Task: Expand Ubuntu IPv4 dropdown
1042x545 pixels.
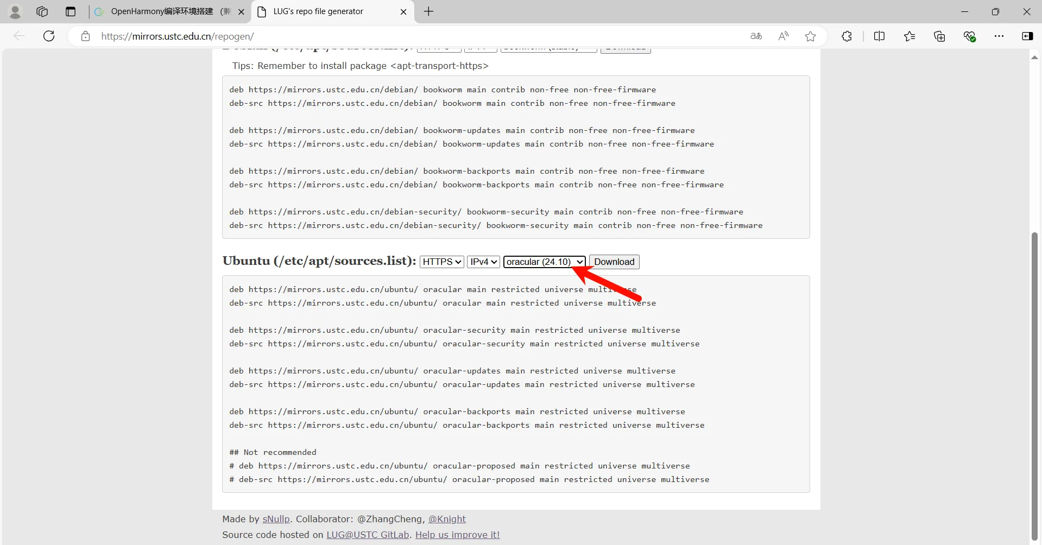Action: click(x=484, y=262)
